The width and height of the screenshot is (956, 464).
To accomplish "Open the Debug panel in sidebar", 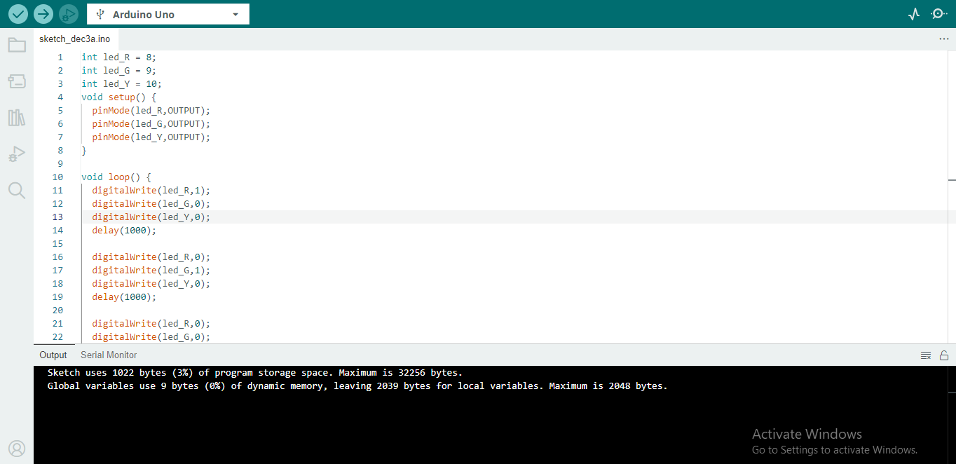I will point(17,154).
